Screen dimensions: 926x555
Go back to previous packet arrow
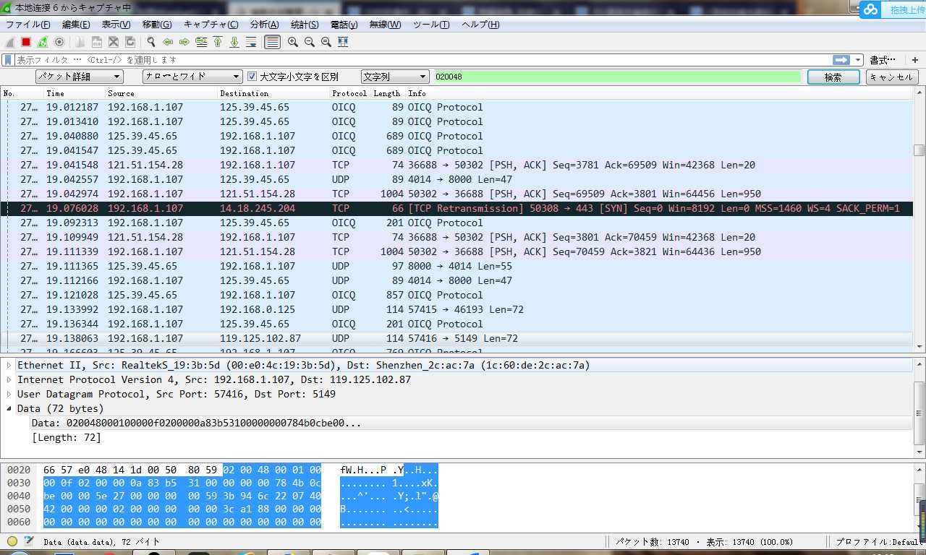click(x=168, y=42)
